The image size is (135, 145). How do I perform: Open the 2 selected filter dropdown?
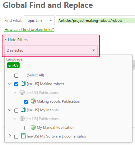tap(51, 50)
